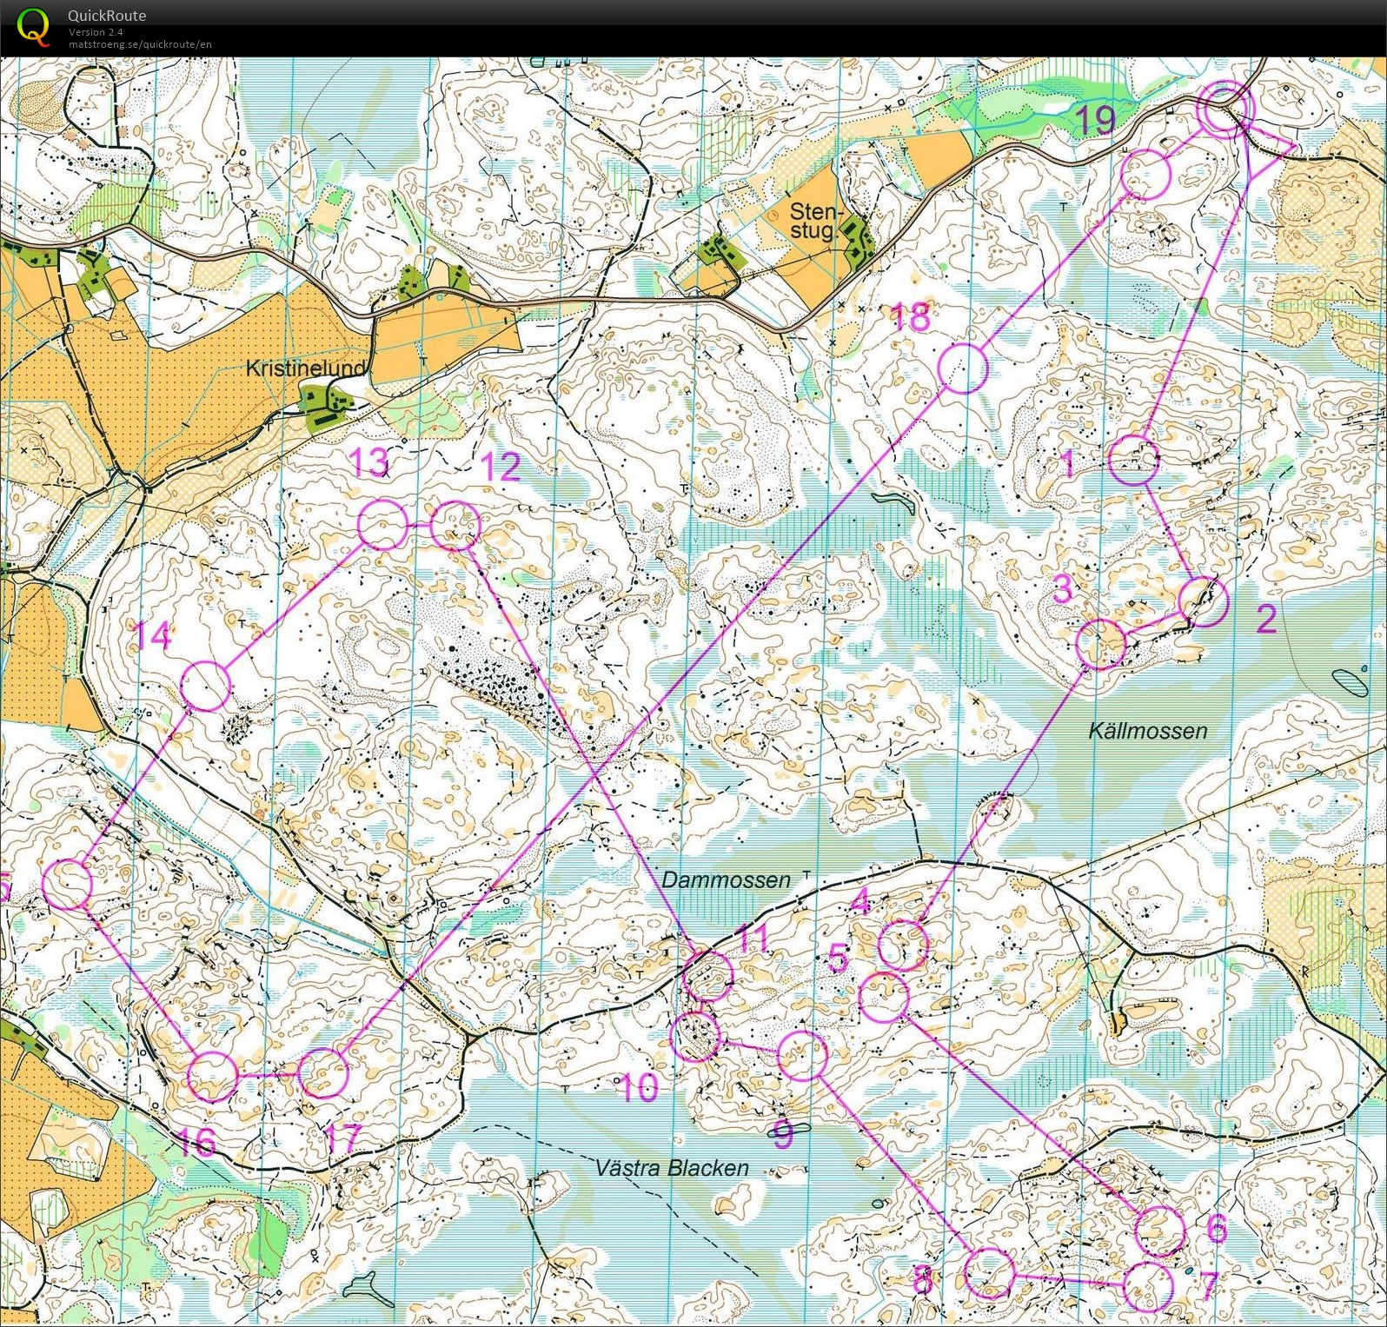Click the QuickRoute logo icon
1387x1327 pixels.
click(x=32, y=26)
